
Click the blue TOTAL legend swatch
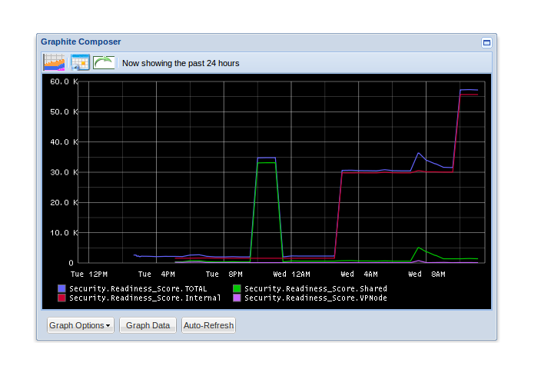61,288
